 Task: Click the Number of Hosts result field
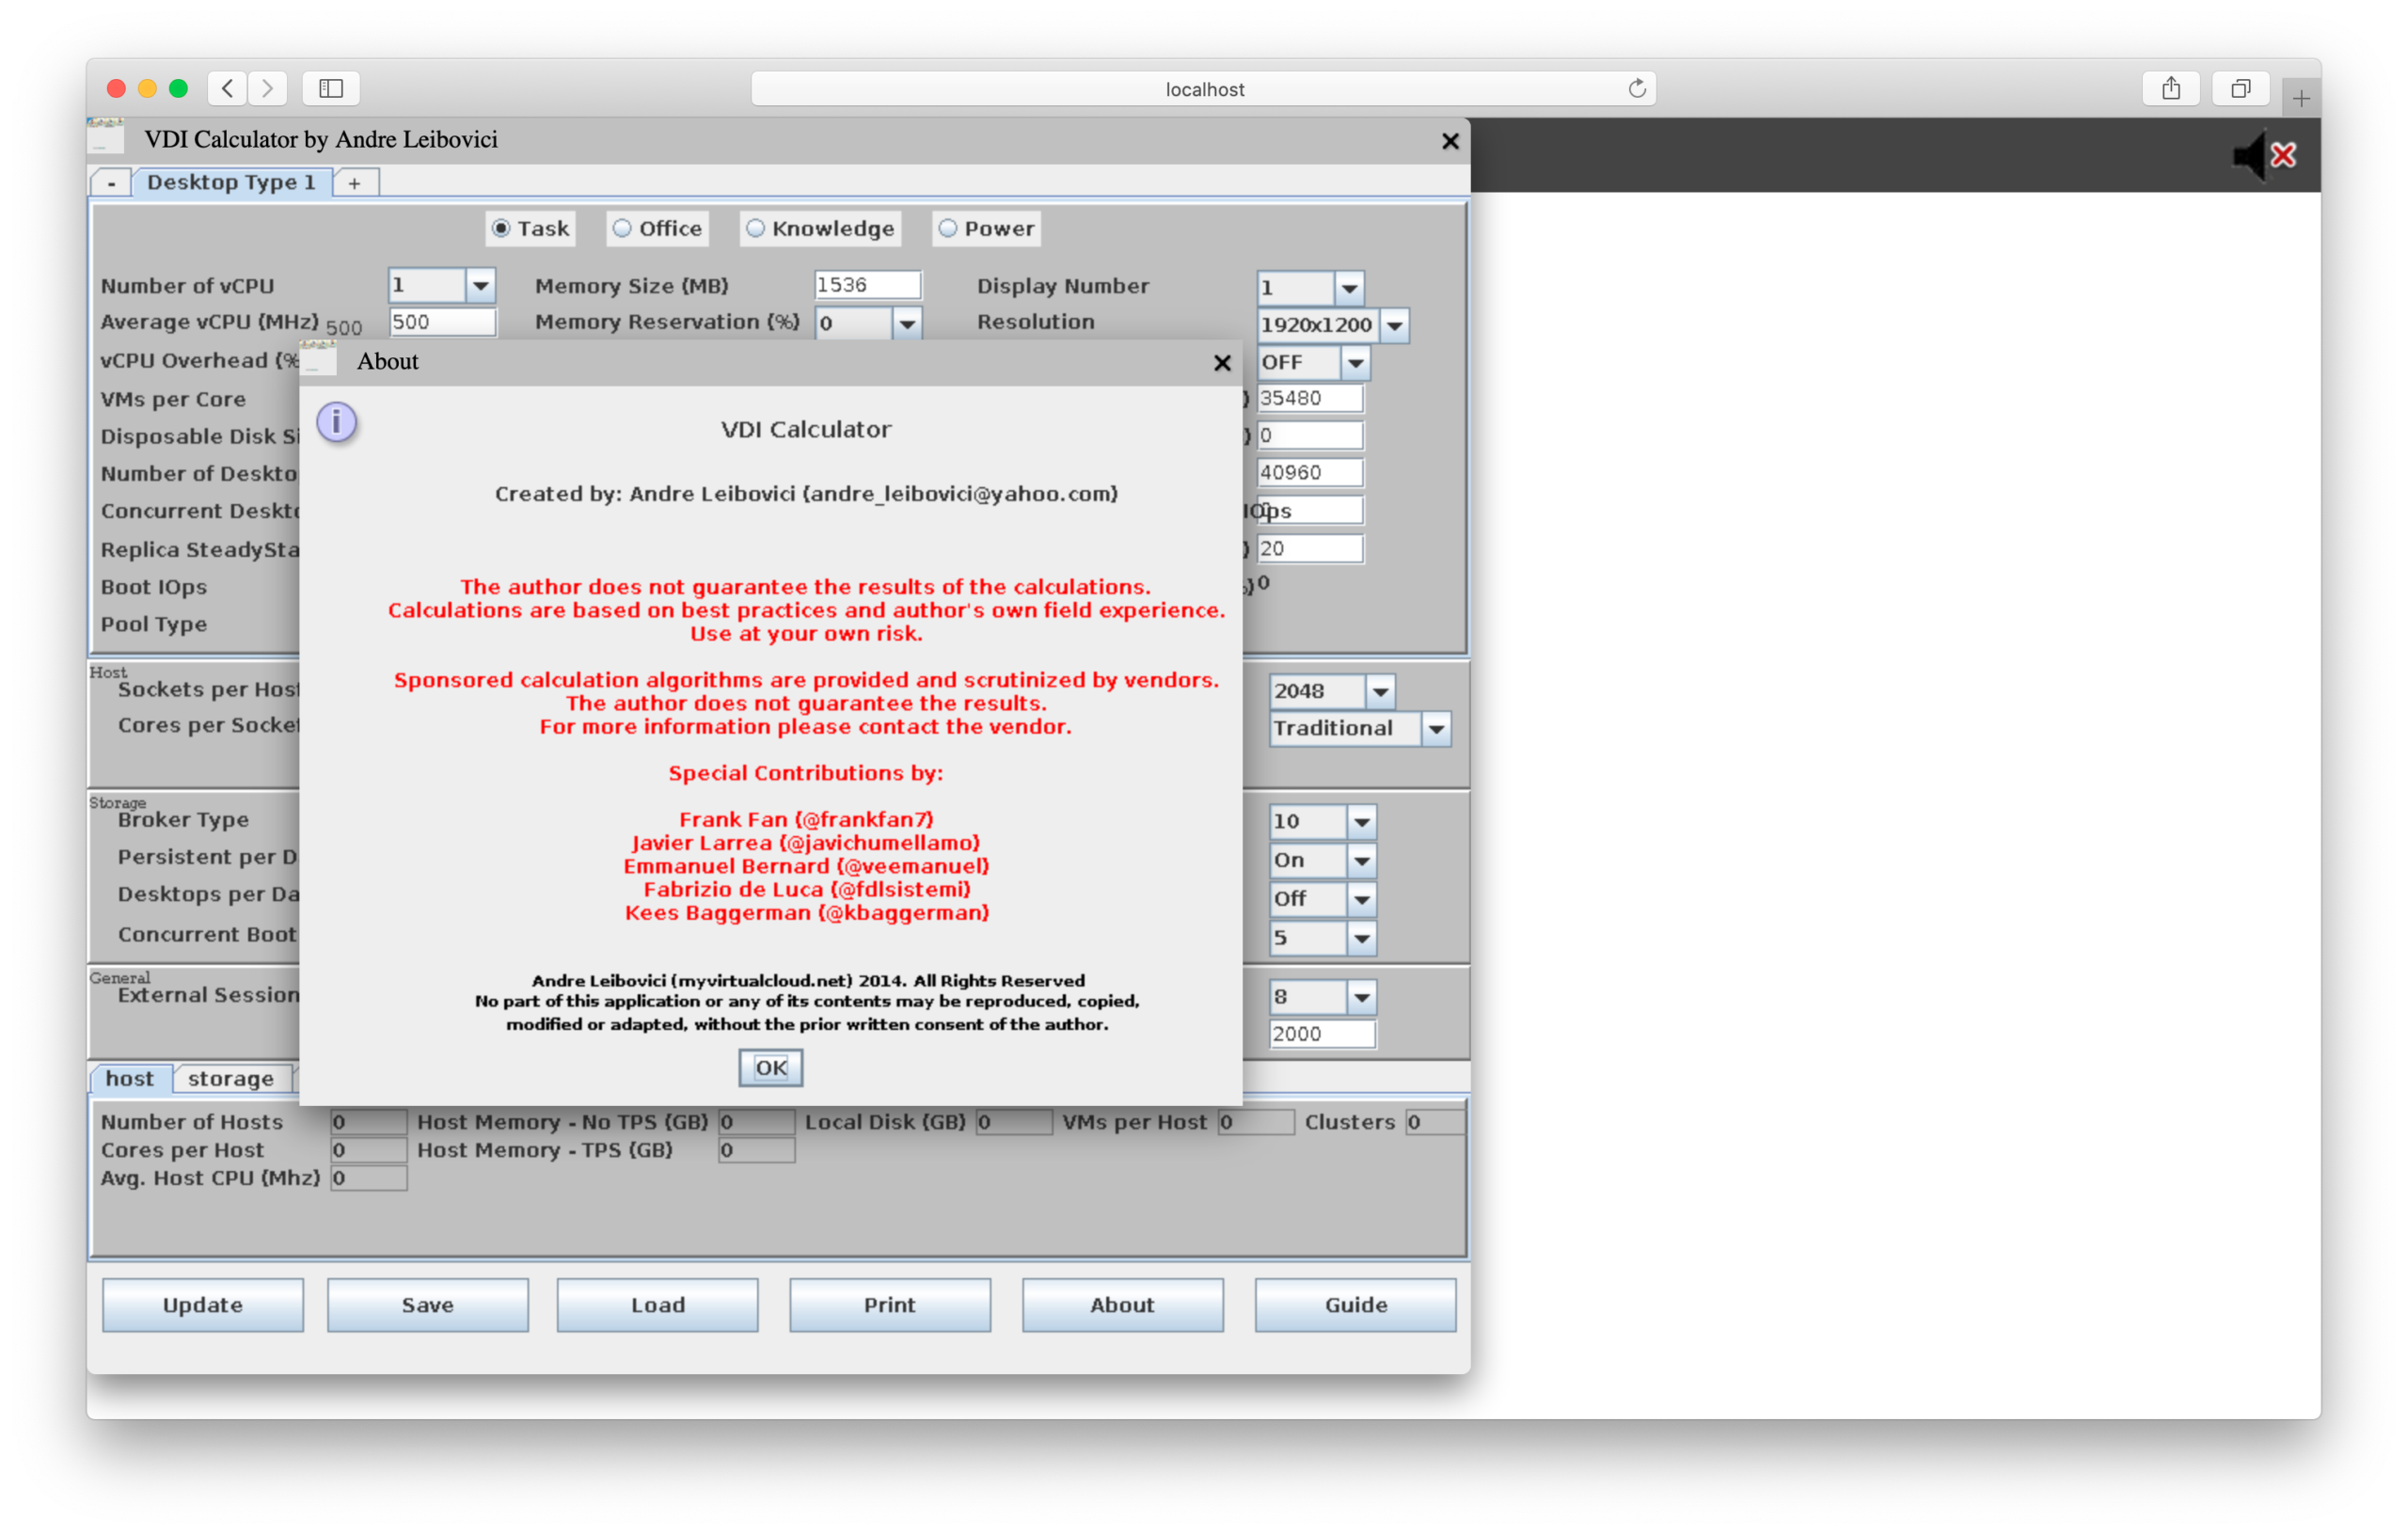(x=369, y=1122)
